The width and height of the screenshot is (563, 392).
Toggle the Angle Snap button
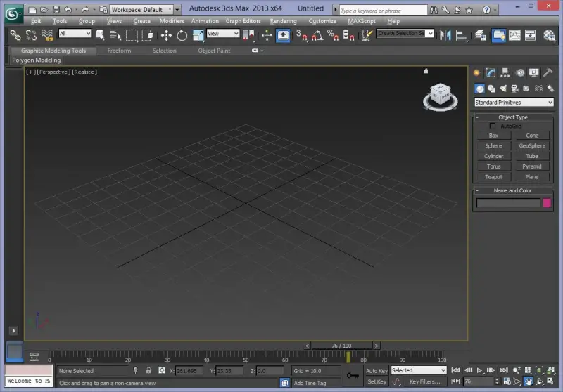point(317,35)
